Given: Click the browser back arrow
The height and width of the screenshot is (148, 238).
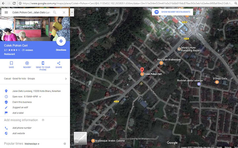Looking at the screenshot, I should (x=3, y=3).
